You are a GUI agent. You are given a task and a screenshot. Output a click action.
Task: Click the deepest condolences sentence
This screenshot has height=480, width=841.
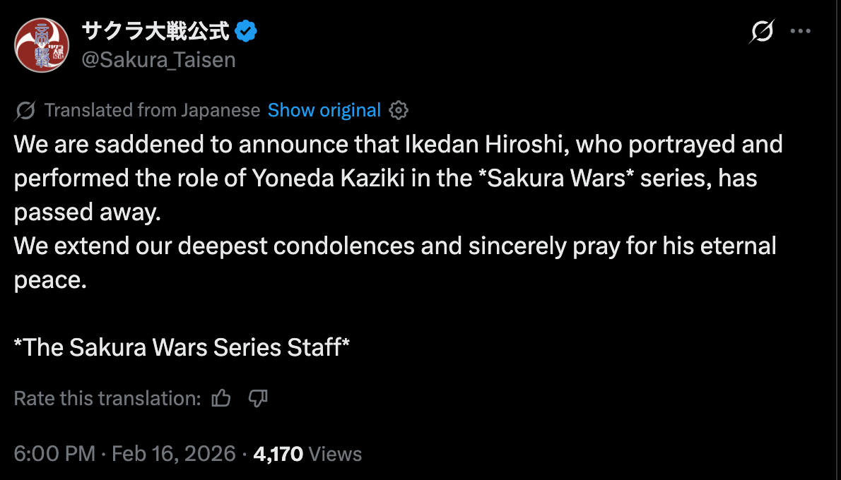[395, 246]
